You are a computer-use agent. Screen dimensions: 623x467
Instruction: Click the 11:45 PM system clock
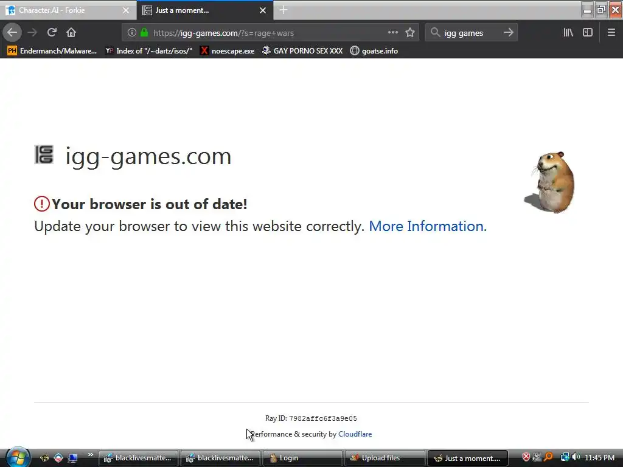point(599,458)
